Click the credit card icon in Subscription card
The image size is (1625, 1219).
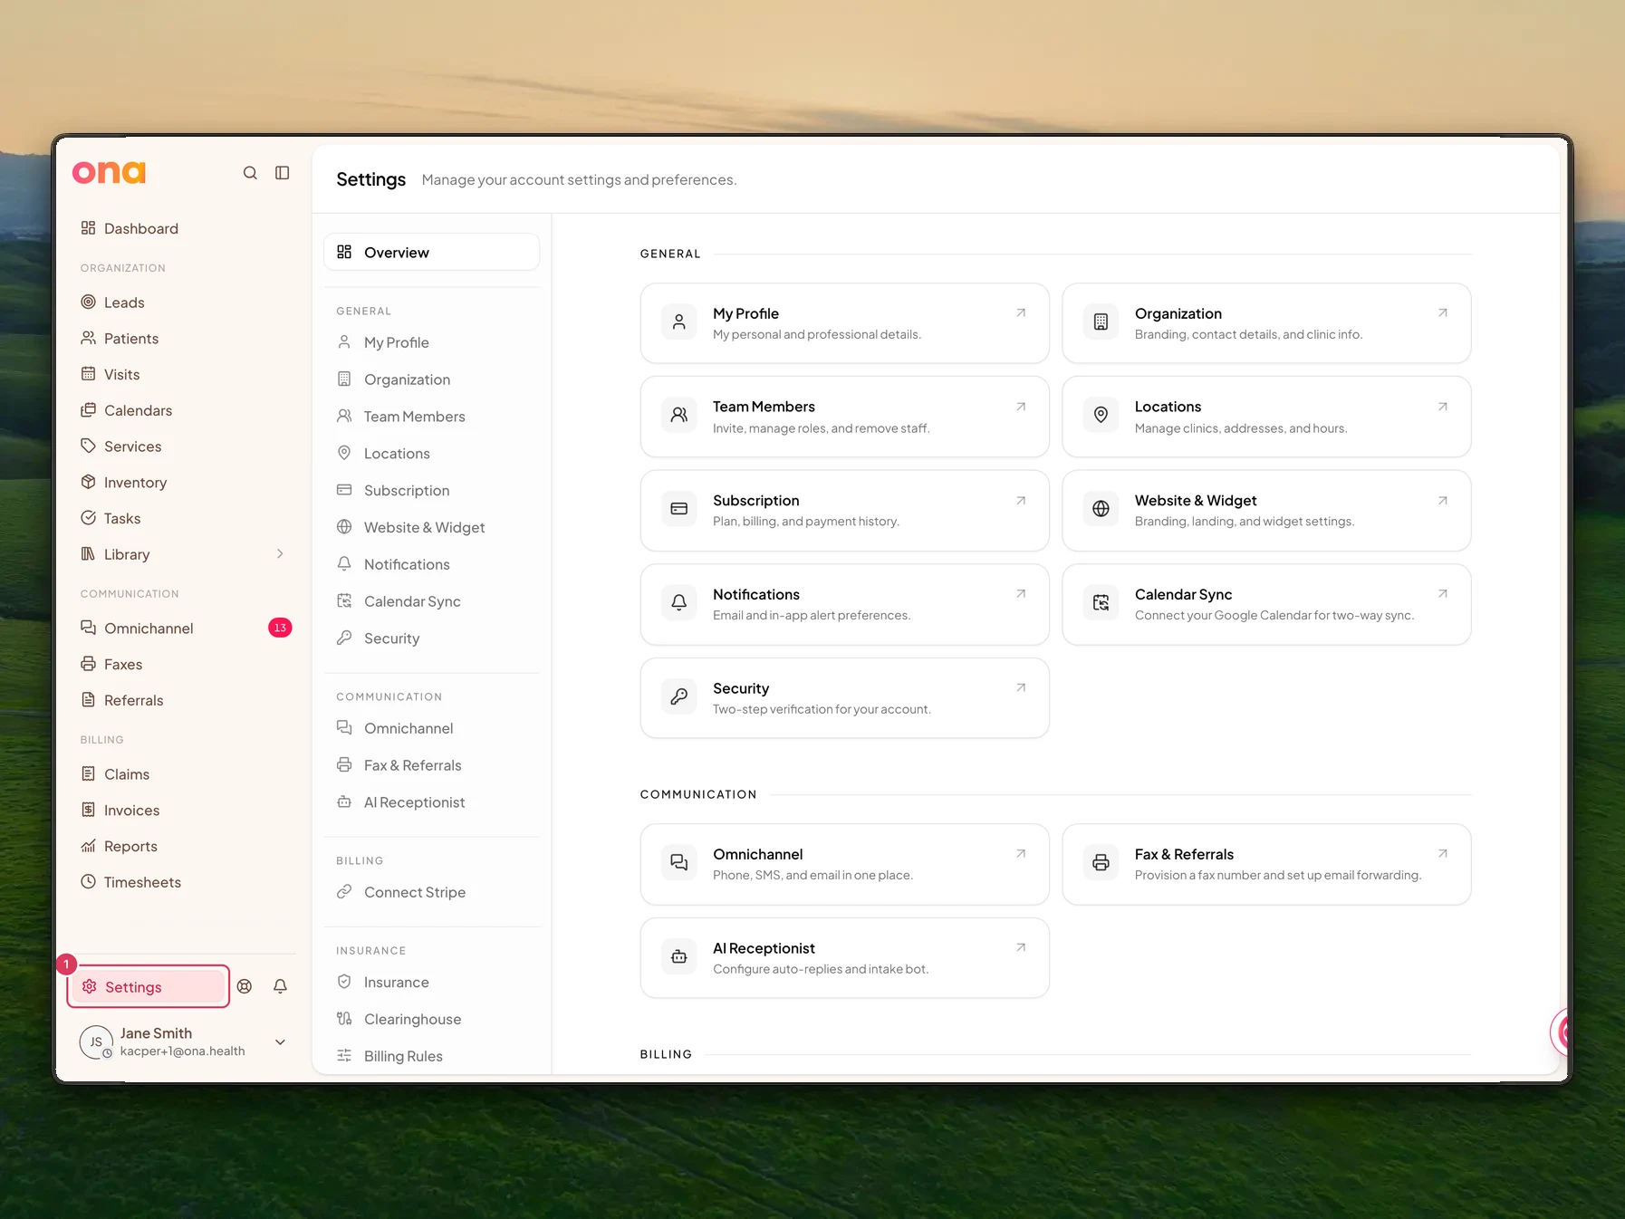coord(679,509)
